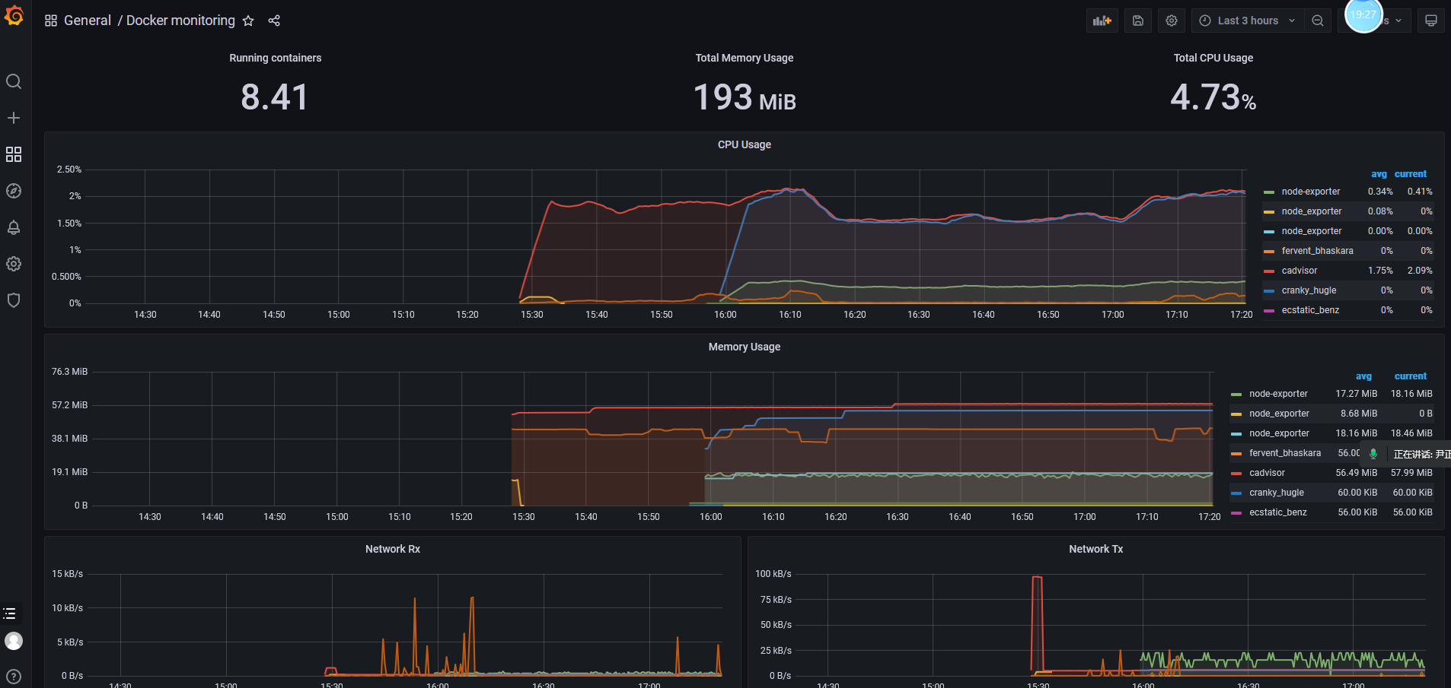This screenshot has width=1451, height=688.
Task: Click the 193 MiB memory stat value
Action: (745, 97)
